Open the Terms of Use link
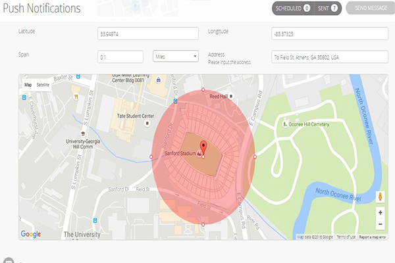Screen dimensions: 395x263 pyautogui.click(x=346, y=237)
